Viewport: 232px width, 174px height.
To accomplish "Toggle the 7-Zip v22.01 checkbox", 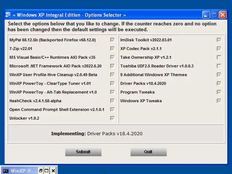I will coord(112,49).
